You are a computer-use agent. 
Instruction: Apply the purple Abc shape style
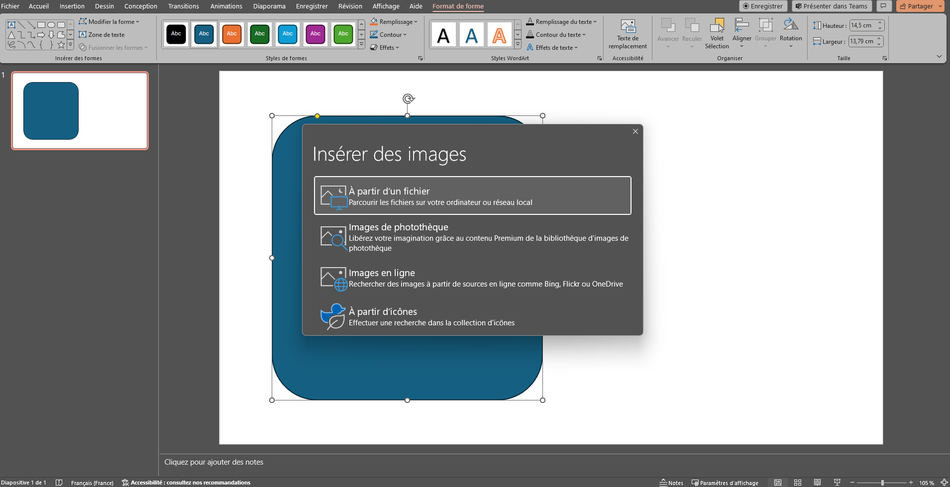coord(316,34)
